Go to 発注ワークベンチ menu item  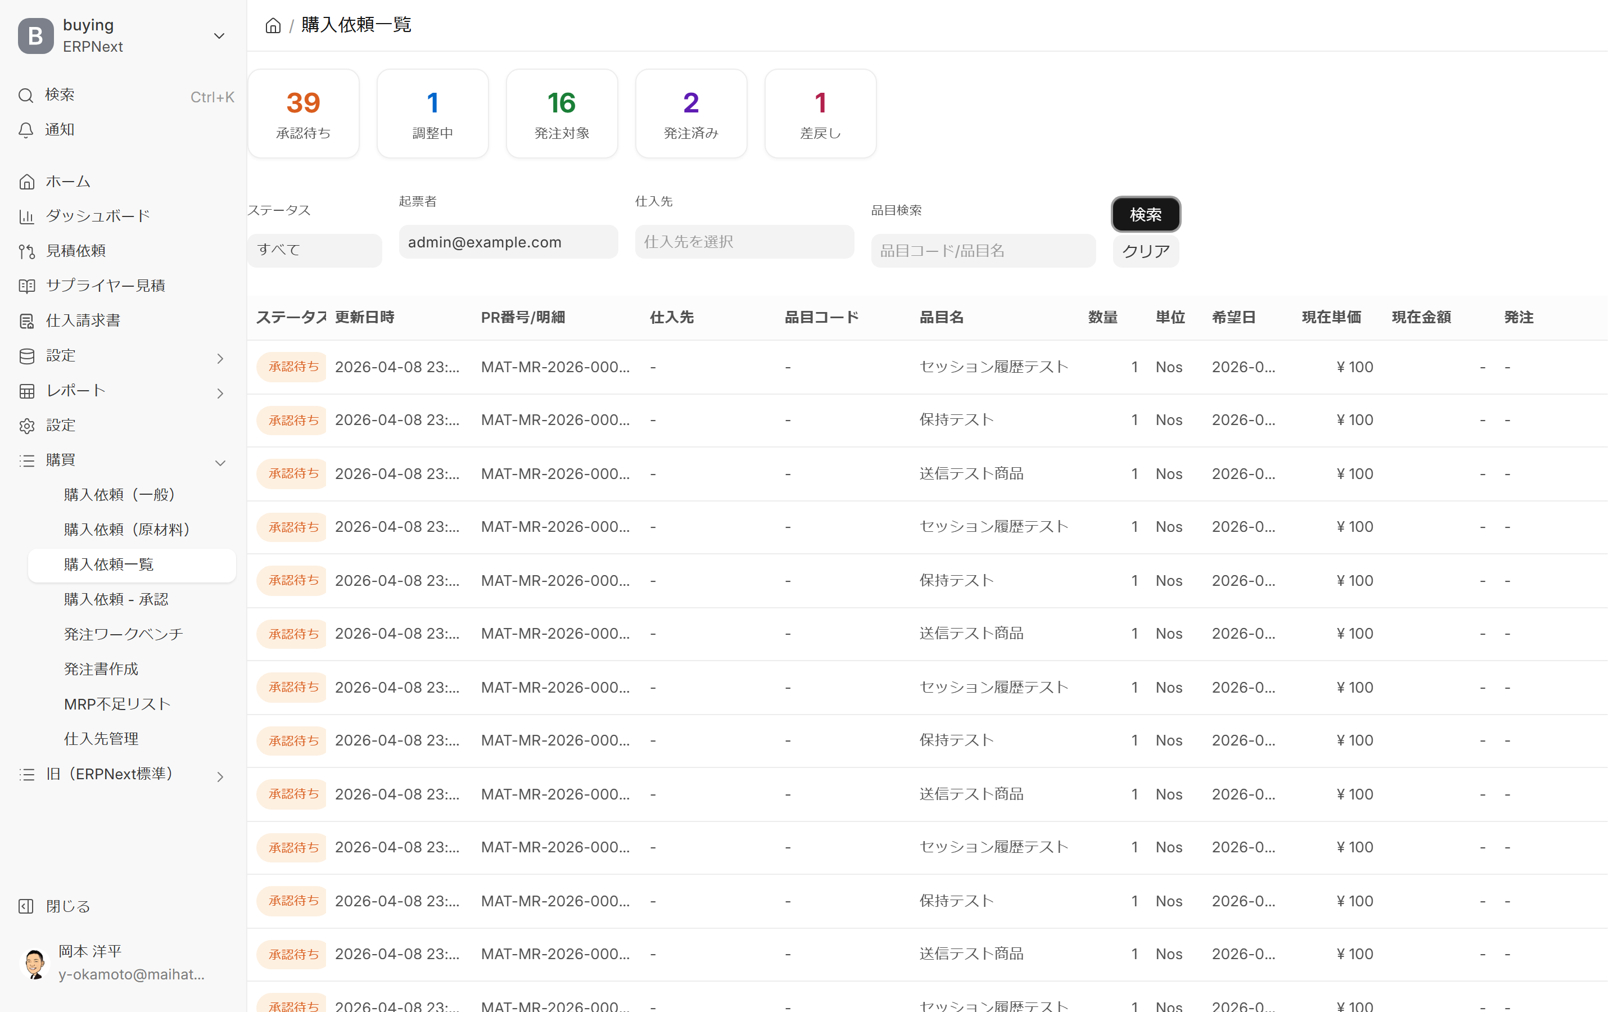pos(124,634)
